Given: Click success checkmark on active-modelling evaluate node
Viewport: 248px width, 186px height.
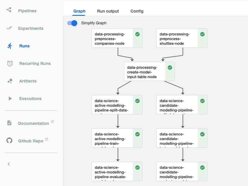Looking at the screenshot, I should point(137,168).
